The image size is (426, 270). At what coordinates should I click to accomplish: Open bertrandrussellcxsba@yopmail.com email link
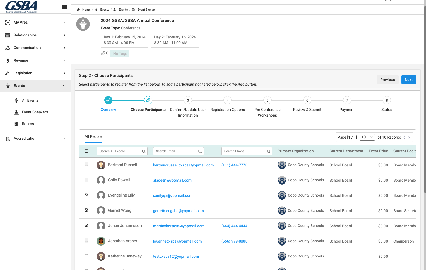183,165
